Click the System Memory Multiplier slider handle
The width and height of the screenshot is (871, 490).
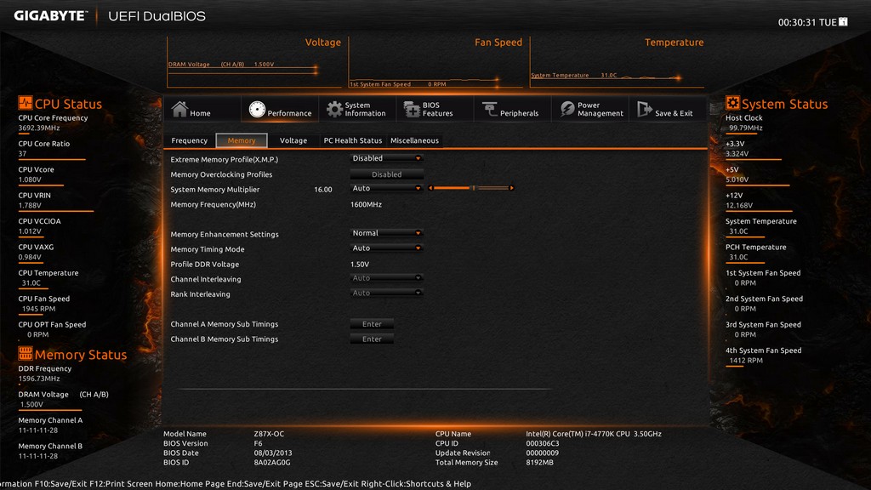(473, 188)
